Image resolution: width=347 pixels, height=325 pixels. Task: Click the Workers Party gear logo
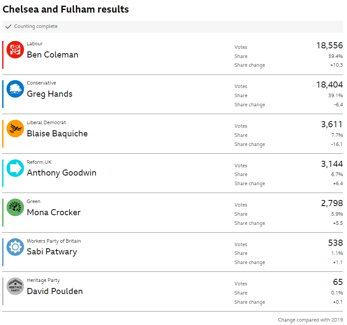15,247
